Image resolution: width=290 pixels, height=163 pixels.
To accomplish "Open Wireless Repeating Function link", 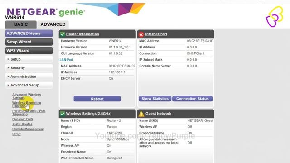I will click(26, 105).
